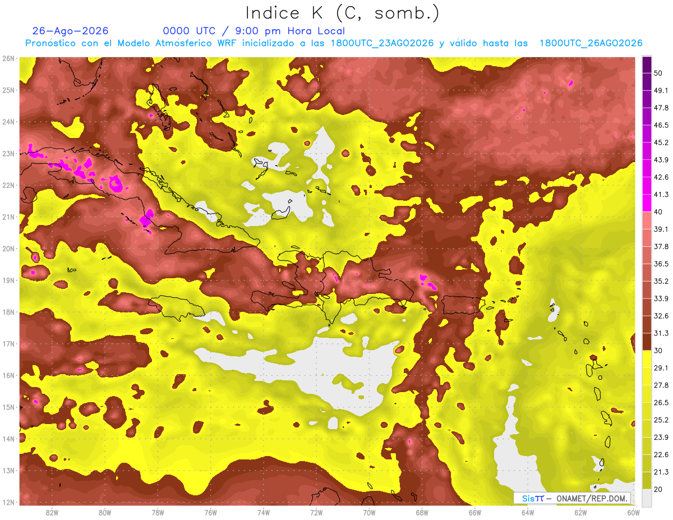The height and width of the screenshot is (520, 673).
Task: Click the longitude label '68W'
Action: coord(422,513)
